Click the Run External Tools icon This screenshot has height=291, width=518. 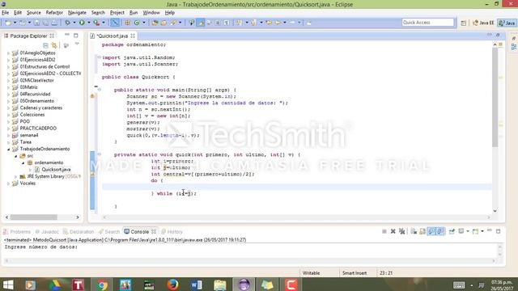(x=96, y=23)
